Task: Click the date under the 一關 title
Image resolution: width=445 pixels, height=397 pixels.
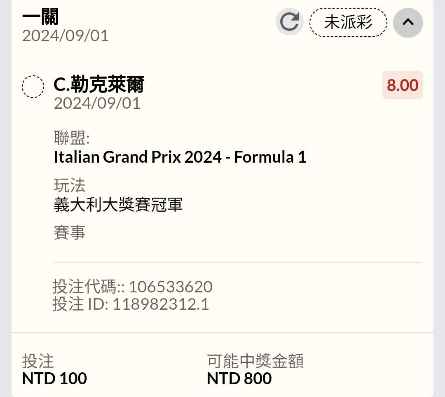Action: pos(66,36)
